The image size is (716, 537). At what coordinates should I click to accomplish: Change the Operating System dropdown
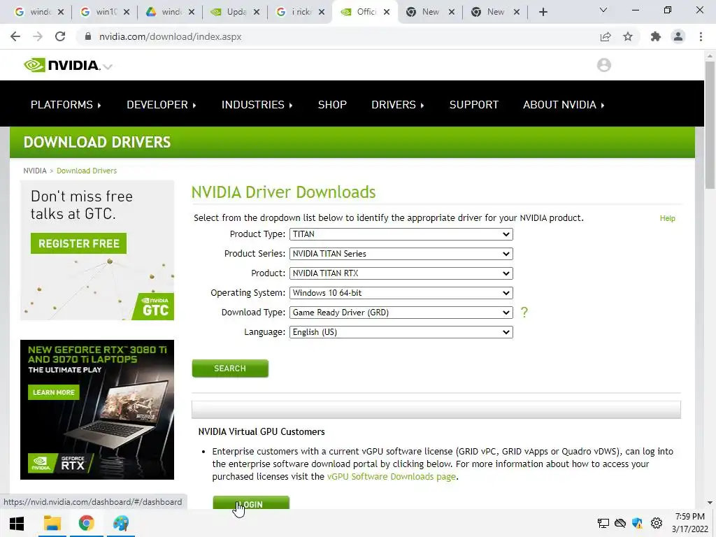(x=401, y=293)
